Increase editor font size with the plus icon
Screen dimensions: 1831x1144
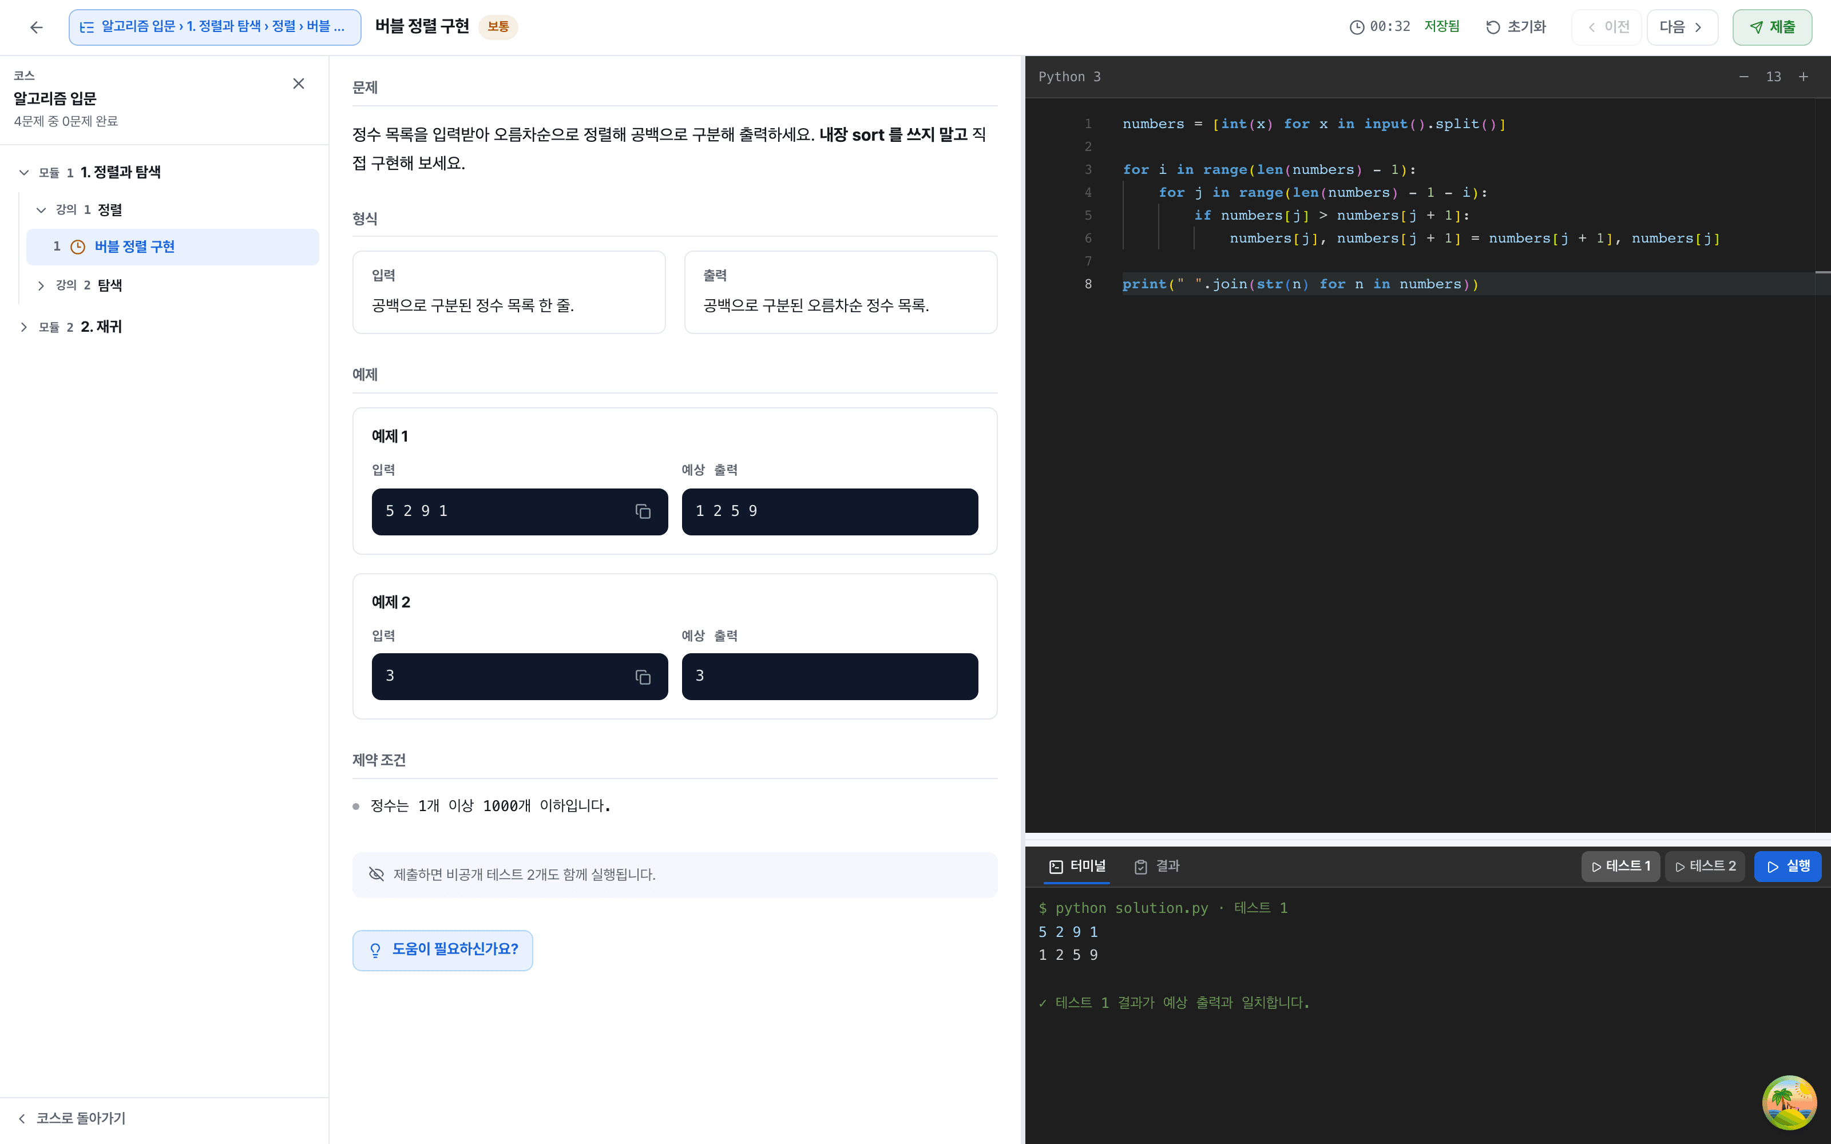click(x=1804, y=77)
